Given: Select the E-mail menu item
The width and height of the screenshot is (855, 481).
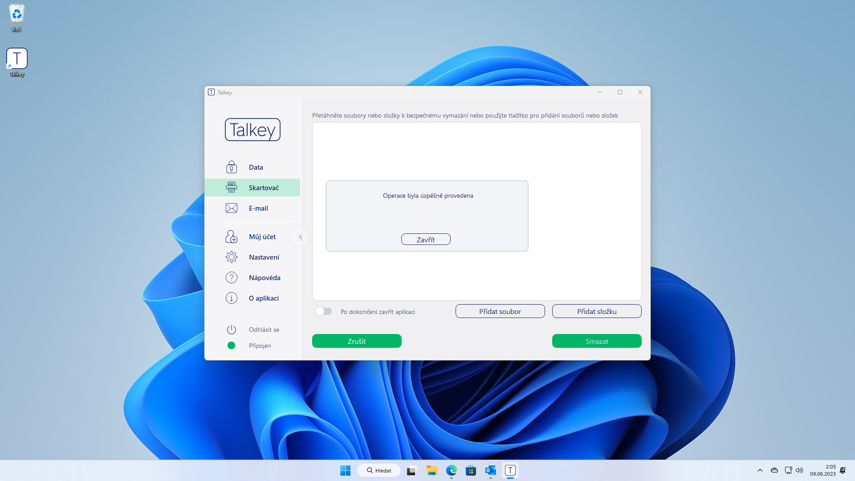Looking at the screenshot, I should tap(258, 208).
